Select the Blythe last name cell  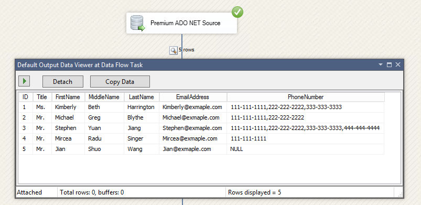pos(142,117)
